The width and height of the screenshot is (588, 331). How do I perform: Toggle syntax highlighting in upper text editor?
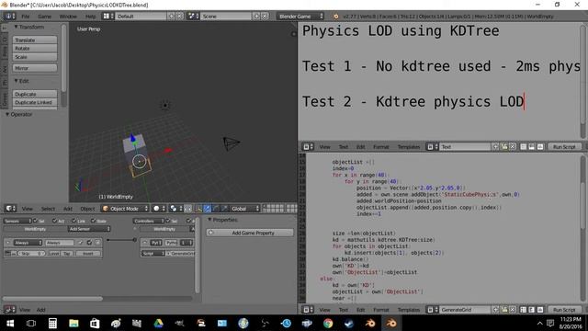[x=540, y=147]
